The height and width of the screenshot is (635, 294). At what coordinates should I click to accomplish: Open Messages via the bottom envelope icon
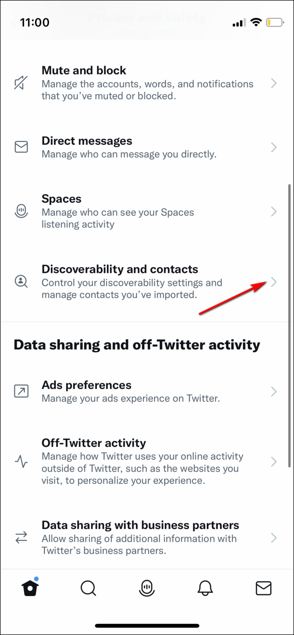(264, 588)
